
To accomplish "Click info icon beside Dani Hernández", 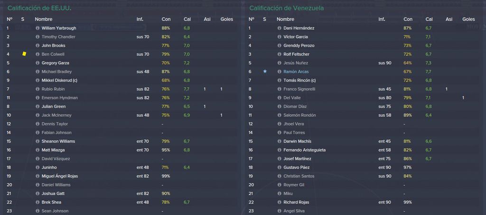I will pyautogui.click(x=279, y=28).
